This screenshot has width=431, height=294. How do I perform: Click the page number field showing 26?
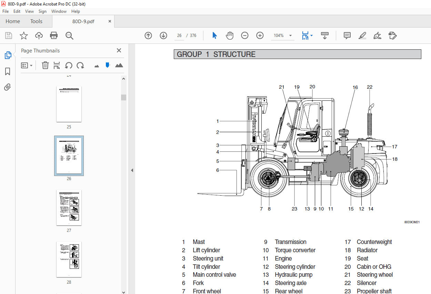point(179,36)
